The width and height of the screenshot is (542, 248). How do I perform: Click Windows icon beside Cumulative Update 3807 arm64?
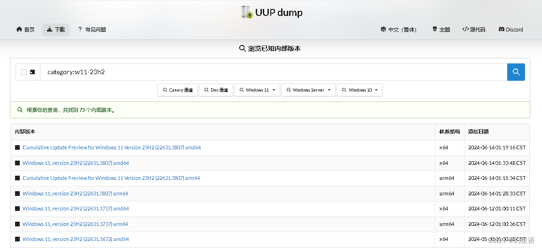tap(17, 178)
